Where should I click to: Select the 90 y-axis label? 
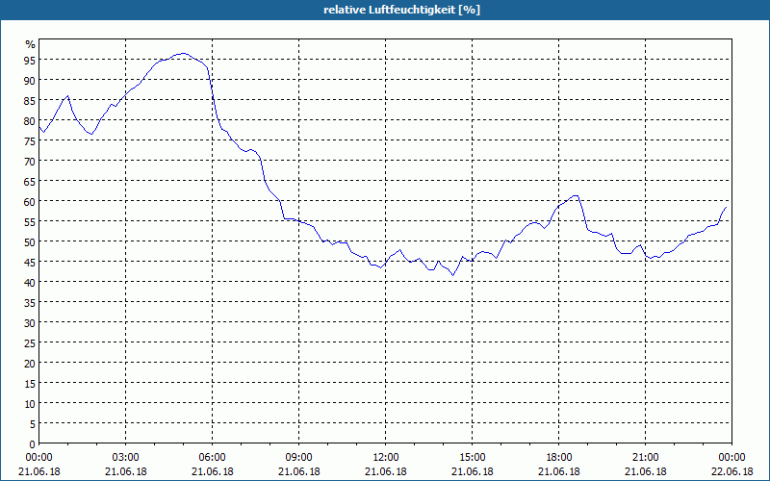30,80
